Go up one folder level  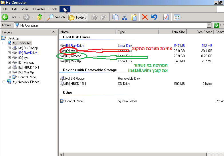click(x=39, y=17)
